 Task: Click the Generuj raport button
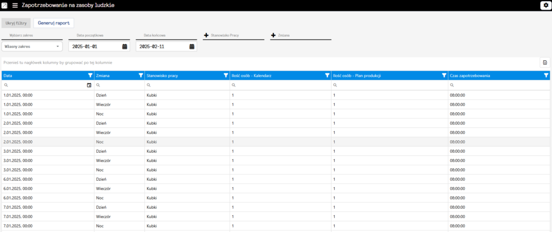pos(53,23)
